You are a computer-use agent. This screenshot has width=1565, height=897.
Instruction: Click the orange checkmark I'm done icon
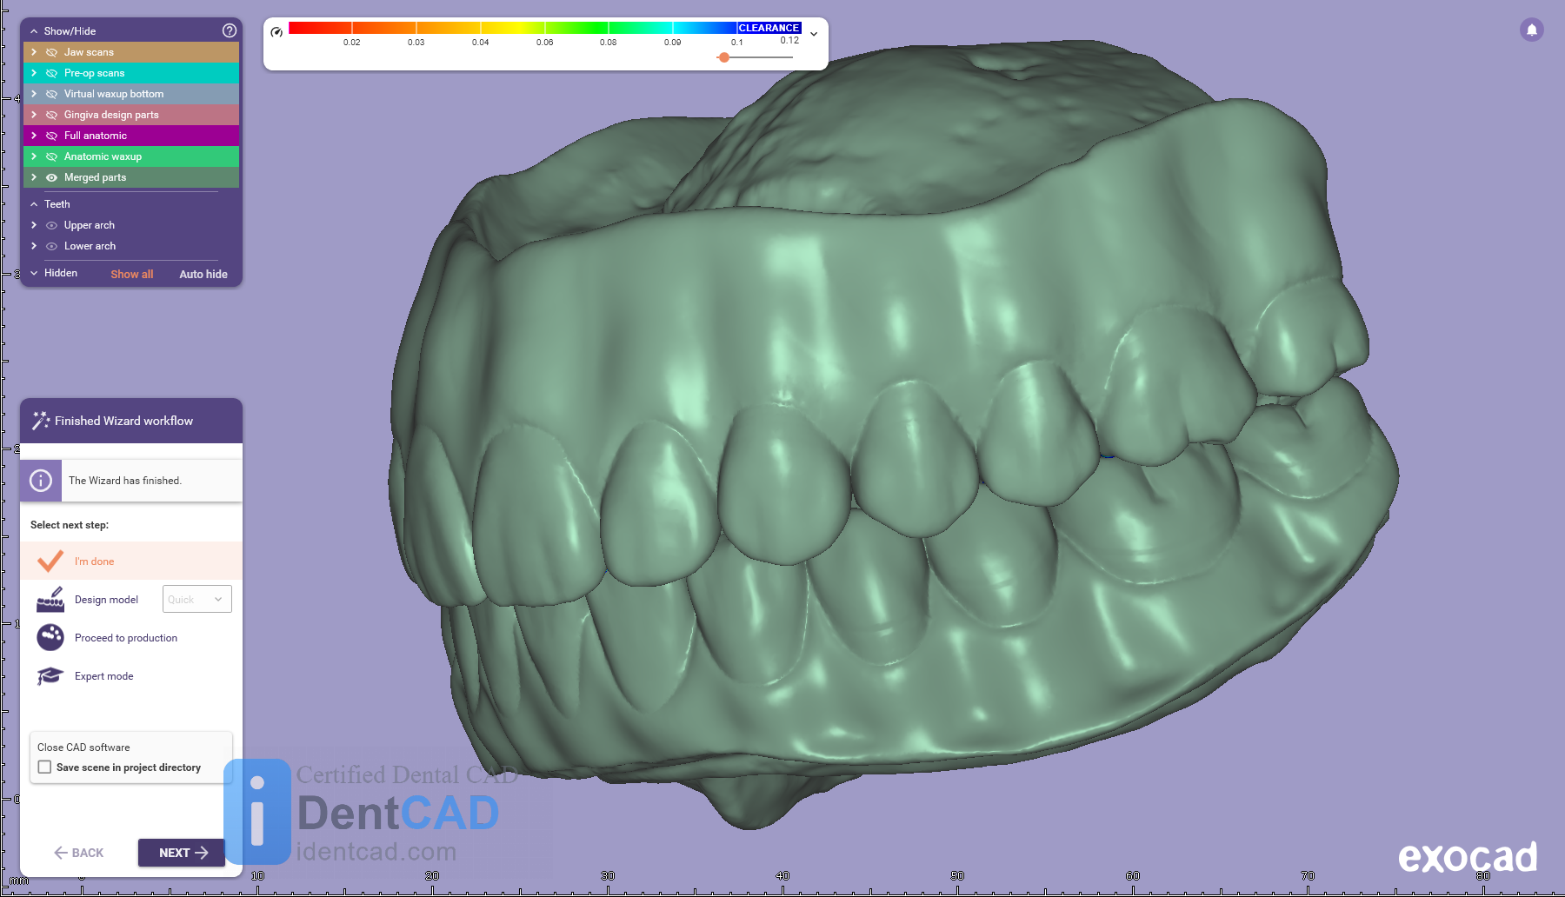pyautogui.click(x=50, y=561)
